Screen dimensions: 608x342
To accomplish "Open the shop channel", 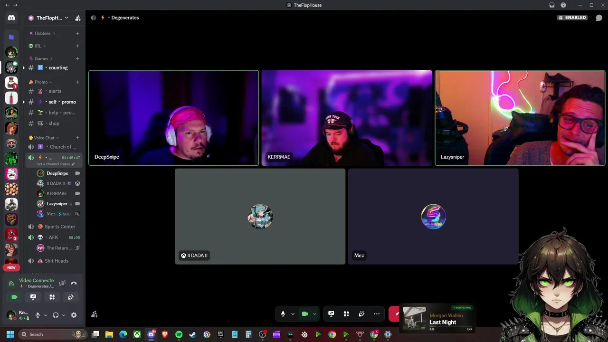I will pos(54,123).
